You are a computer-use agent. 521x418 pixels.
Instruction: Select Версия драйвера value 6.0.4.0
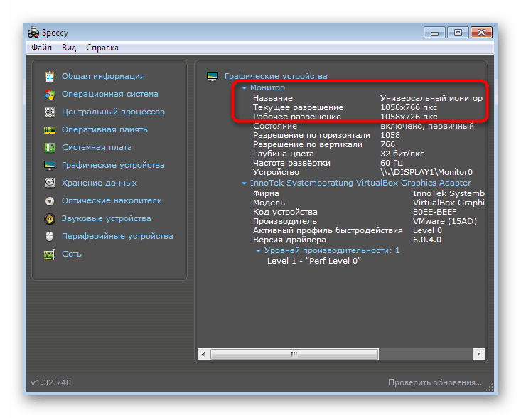(x=427, y=240)
